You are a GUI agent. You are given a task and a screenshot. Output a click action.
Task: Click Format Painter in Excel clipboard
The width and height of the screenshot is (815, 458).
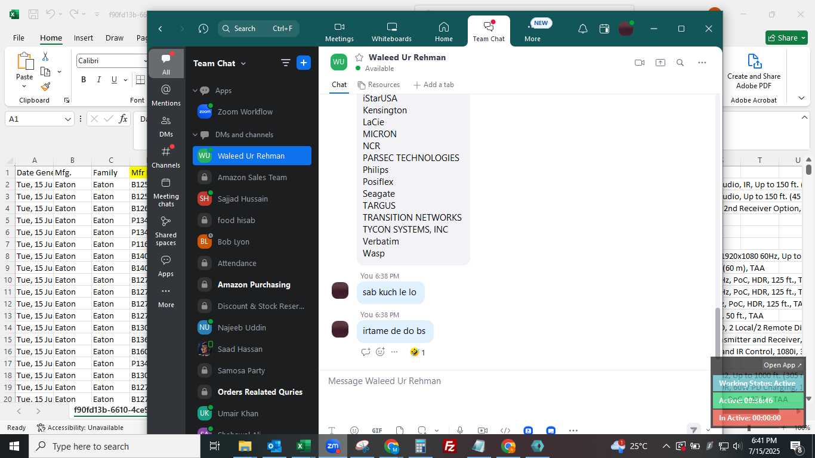pyautogui.click(x=45, y=86)
